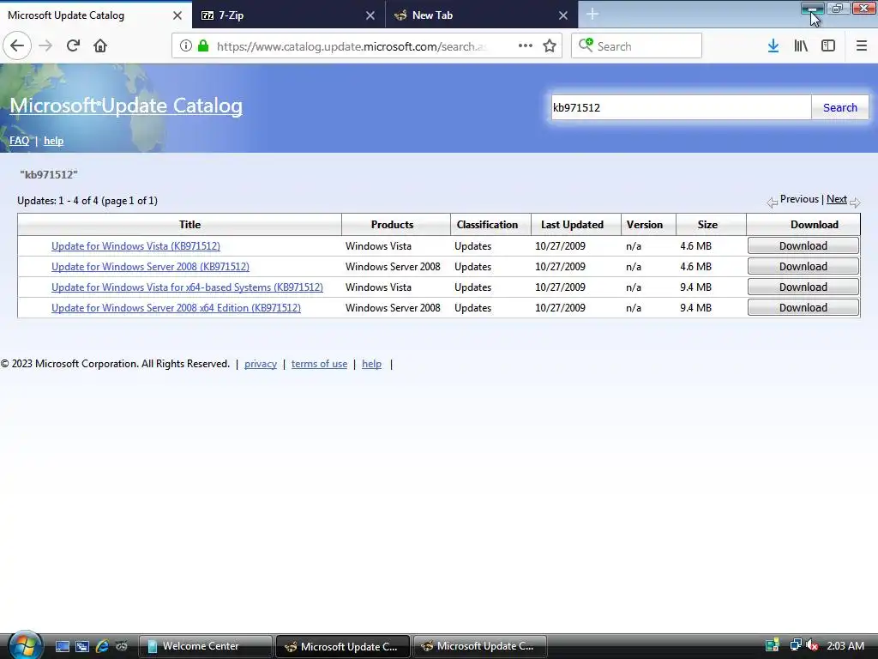Screen dimensions: 878x659
Task: Go back with the browser back arrow
Action: tap(17, 45)
